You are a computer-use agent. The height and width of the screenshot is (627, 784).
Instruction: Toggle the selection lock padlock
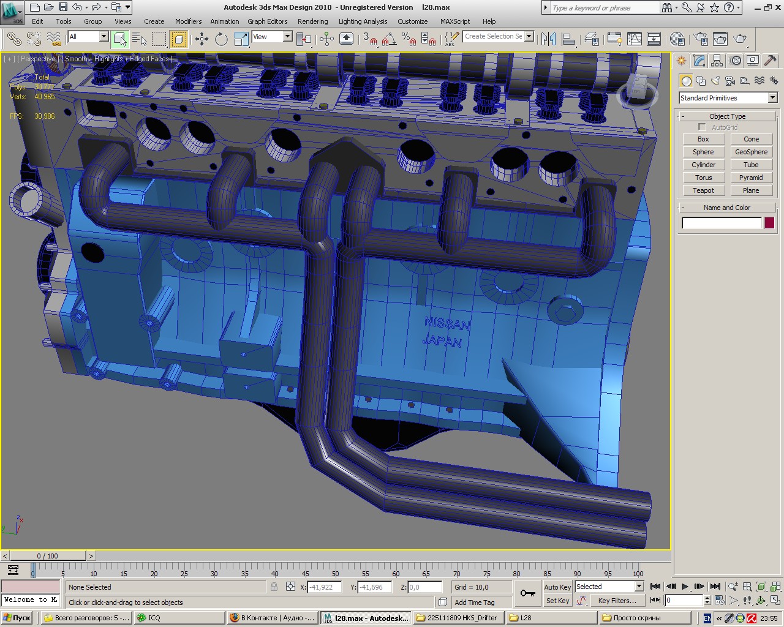tap(274, 587)
